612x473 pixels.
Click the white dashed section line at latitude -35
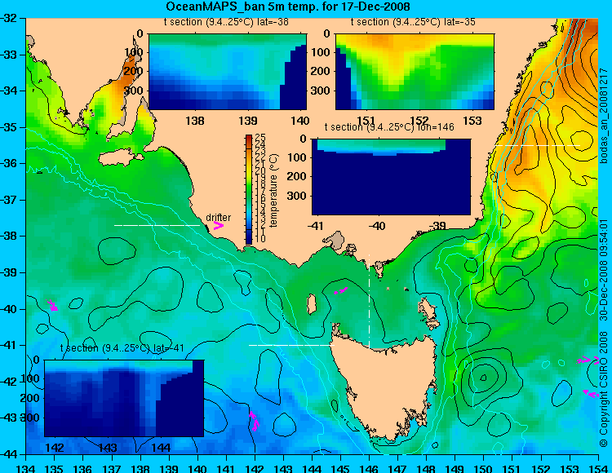(538, 145)
